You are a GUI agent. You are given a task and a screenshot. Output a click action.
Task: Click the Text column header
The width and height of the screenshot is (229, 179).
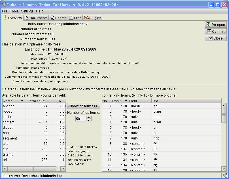(x=186, y=101)
